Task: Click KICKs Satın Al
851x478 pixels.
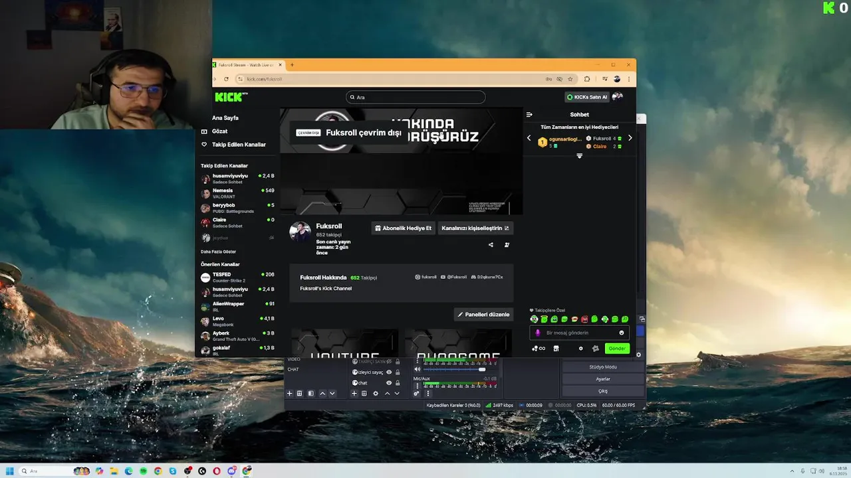Action: (587, 97)
